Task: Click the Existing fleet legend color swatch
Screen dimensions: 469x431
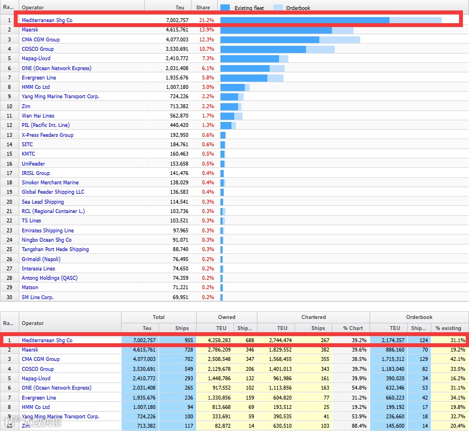Action: click(x=225, y=8)
